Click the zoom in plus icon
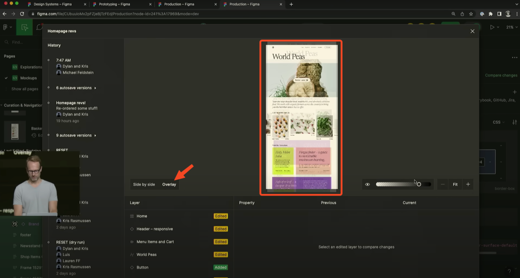The height and width of the screenshot is (278, 520). pos(468,184)
